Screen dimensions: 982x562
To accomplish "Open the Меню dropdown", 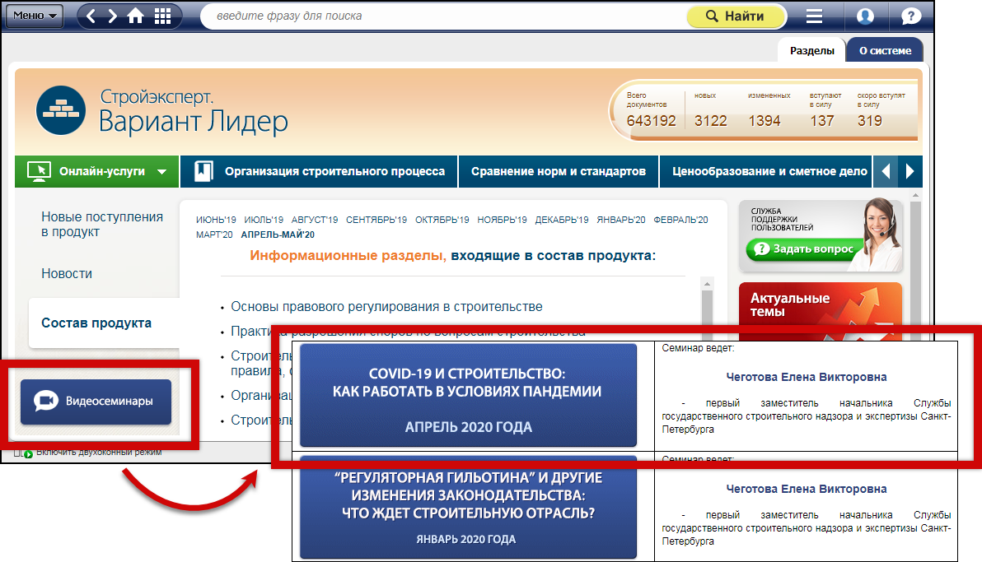I will pyautogui.click(x=35, y=16).
